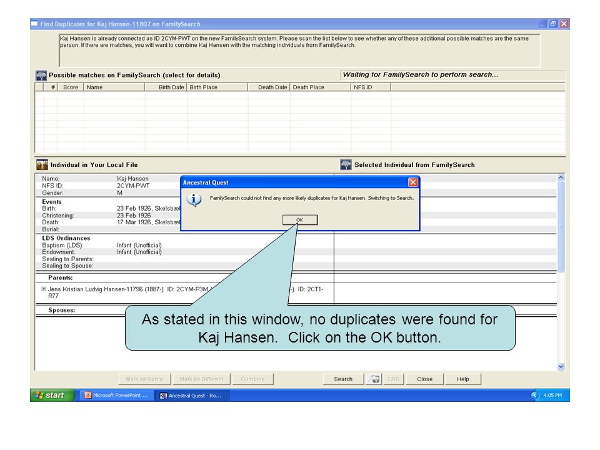The height and width of the screenshot is (450, 600).
Task: Click the NFS ID column header
Action: pos(371,87)
